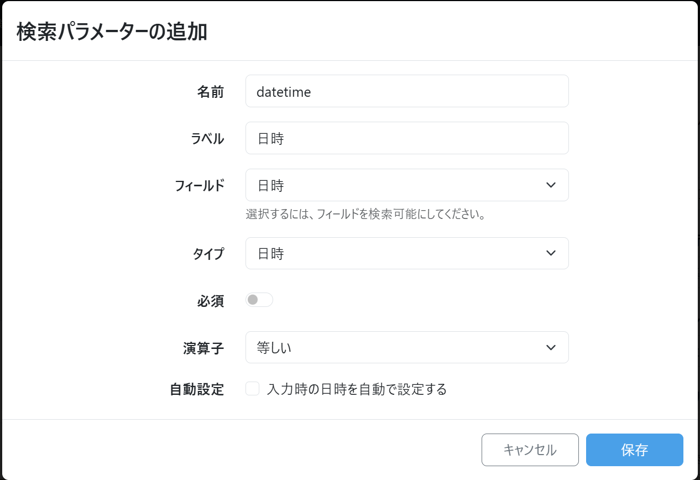Viewport: 700px width, 480px height.
Task: Click the フィールド field label
Action: point(200,186)
